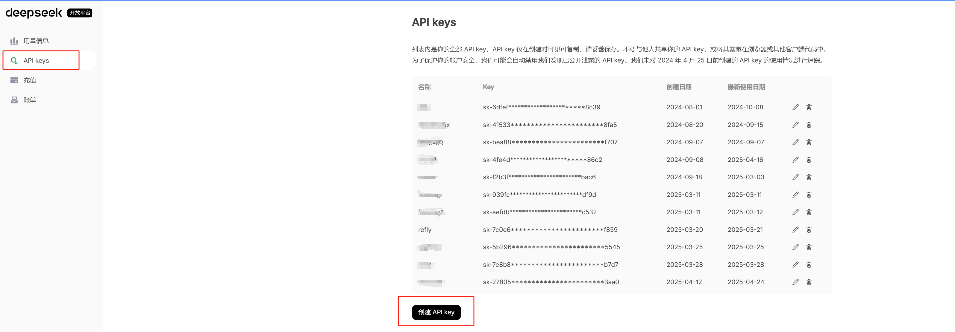Edit the sk-aefdb key entry
The image size is (955, 332).
pyautogui.click(x=795, y=212)
